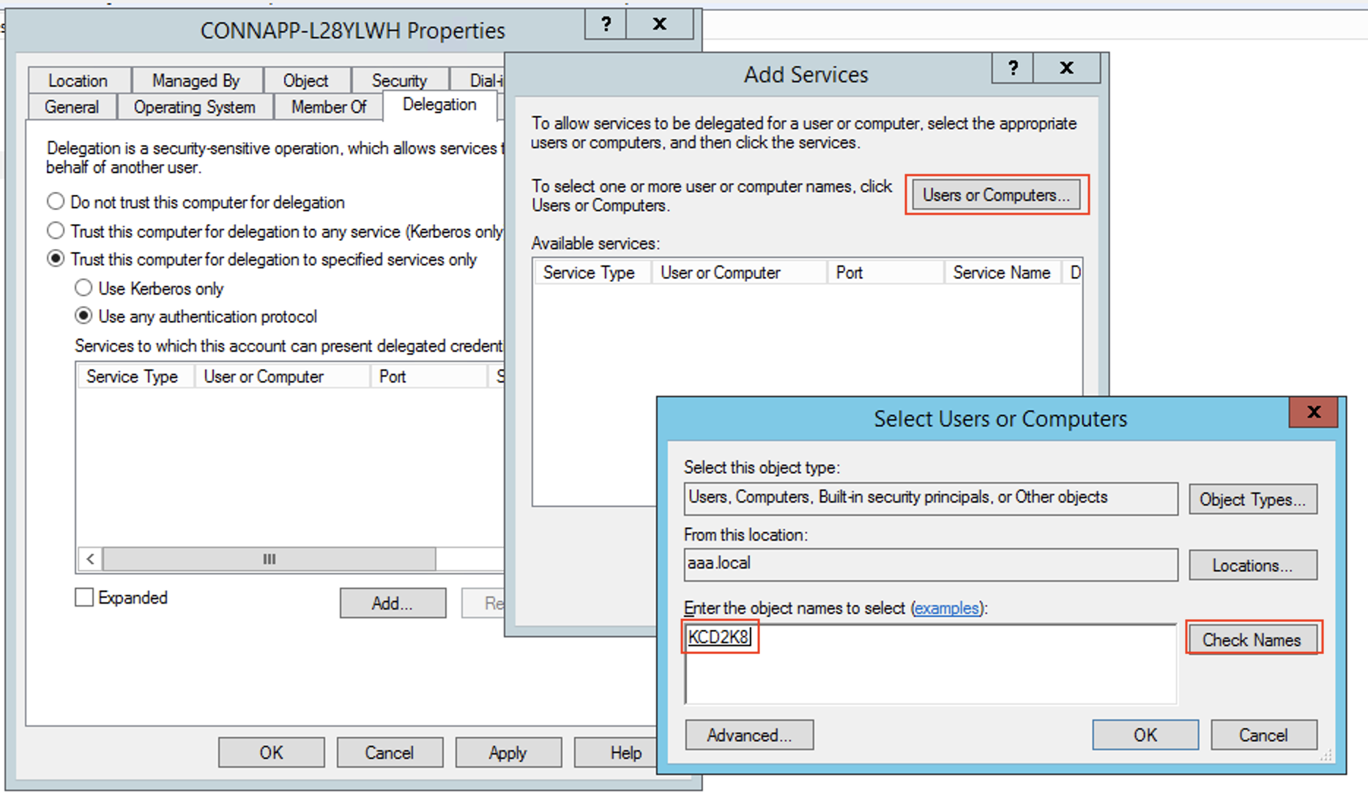Click the Add... button in Properties
1368x800 pixels.
(393, 603)
